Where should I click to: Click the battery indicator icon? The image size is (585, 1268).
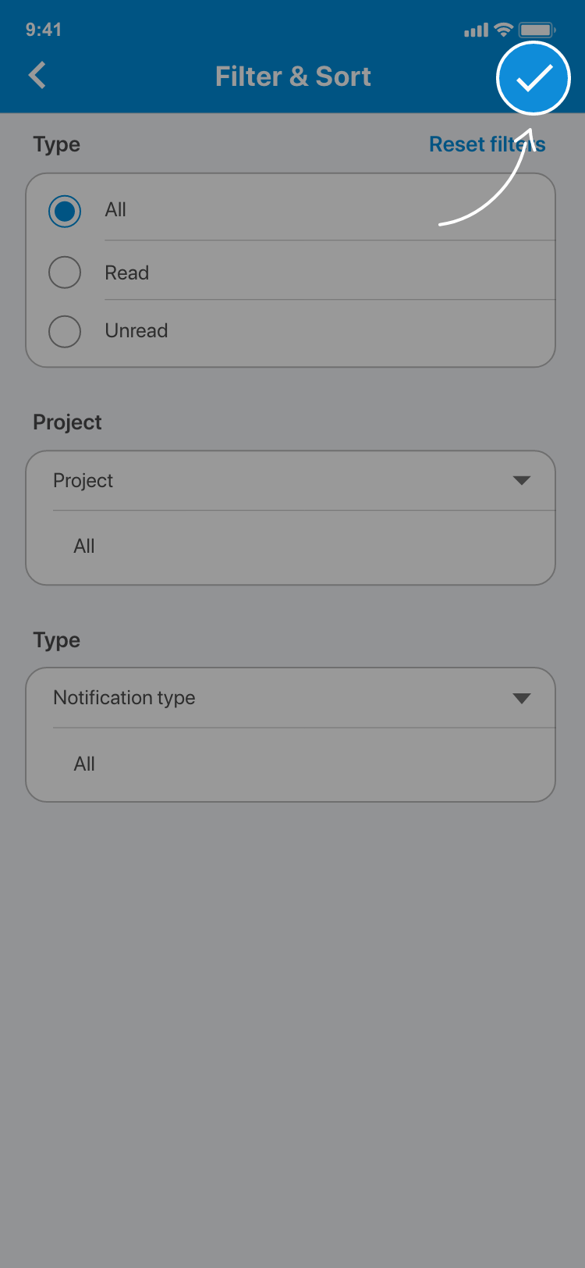coord(537,30)
